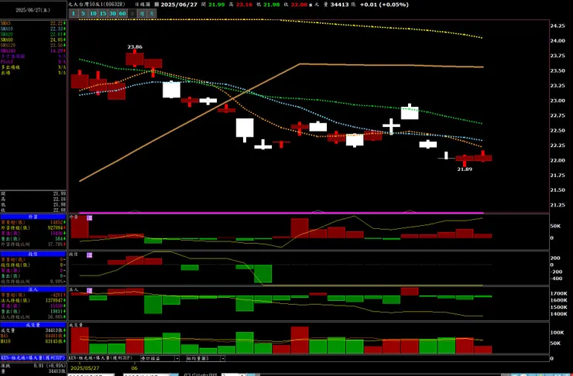Click the 1700K axis label in 法人 subchart
The image size is (573, 376).
558,293
